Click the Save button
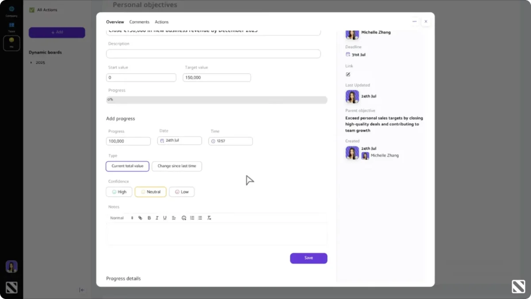Image resolution: width=531 pixels, height=299 pixels. coord(308,258)
